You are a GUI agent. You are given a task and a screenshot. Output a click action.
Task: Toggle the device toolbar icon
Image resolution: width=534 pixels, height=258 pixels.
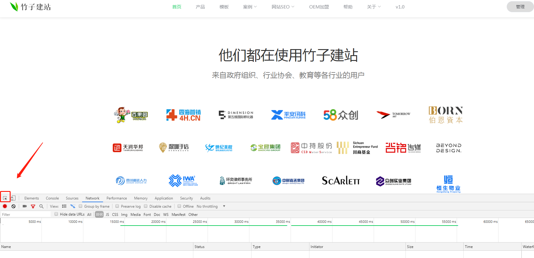pos(13,198)
